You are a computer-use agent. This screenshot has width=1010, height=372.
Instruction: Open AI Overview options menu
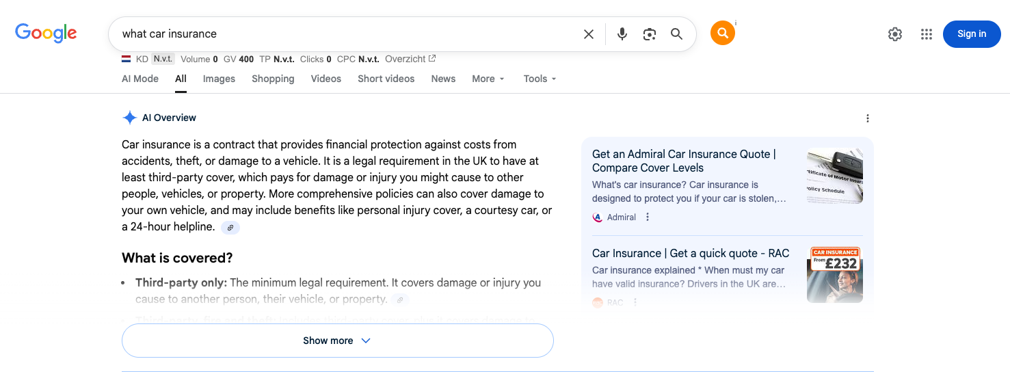coord(867,118)
